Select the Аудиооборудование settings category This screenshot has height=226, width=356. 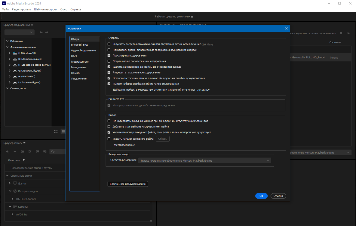(x=83, y=50)
